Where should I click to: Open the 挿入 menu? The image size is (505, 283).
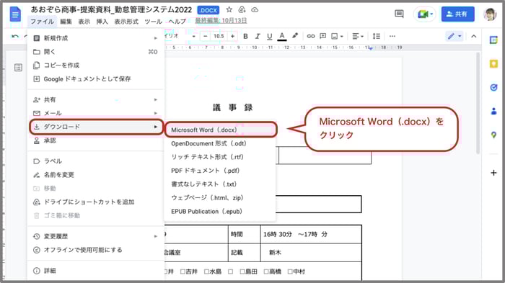point(102,22)
